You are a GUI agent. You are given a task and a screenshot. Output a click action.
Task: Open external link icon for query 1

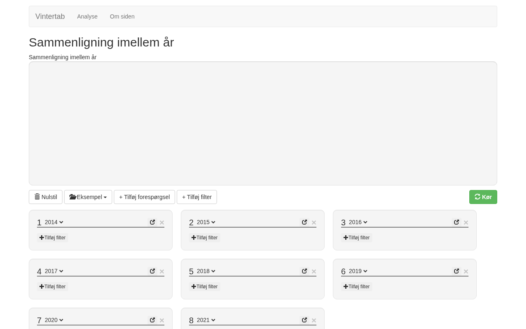pyautogui.click(x=152, y=222)
